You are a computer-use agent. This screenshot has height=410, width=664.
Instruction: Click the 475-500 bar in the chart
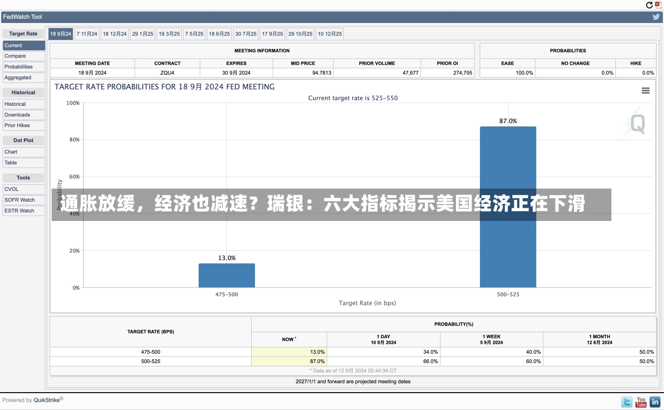(x=227, y=275)
